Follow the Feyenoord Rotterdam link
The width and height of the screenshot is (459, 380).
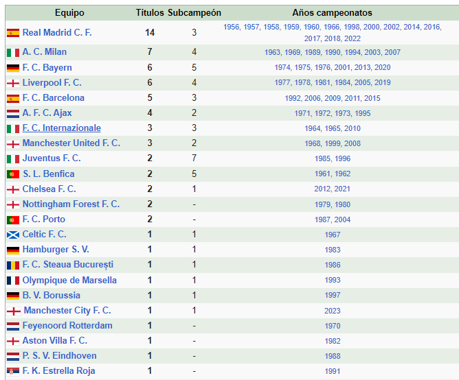tap(67, 326)
